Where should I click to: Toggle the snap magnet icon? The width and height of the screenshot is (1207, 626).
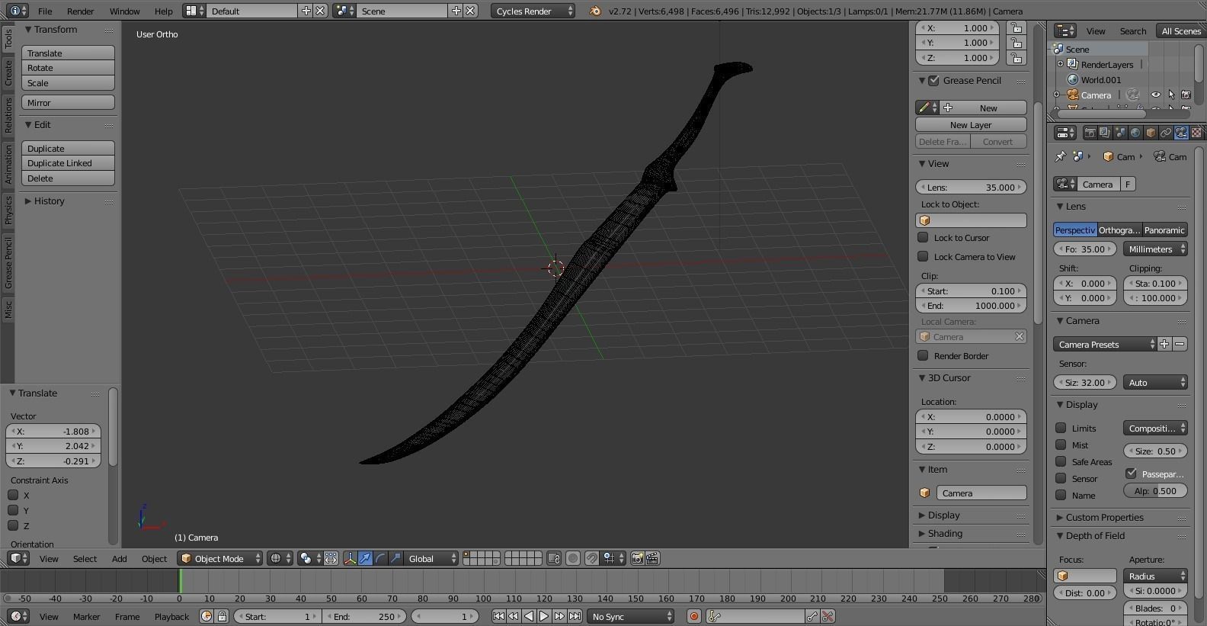592,558
